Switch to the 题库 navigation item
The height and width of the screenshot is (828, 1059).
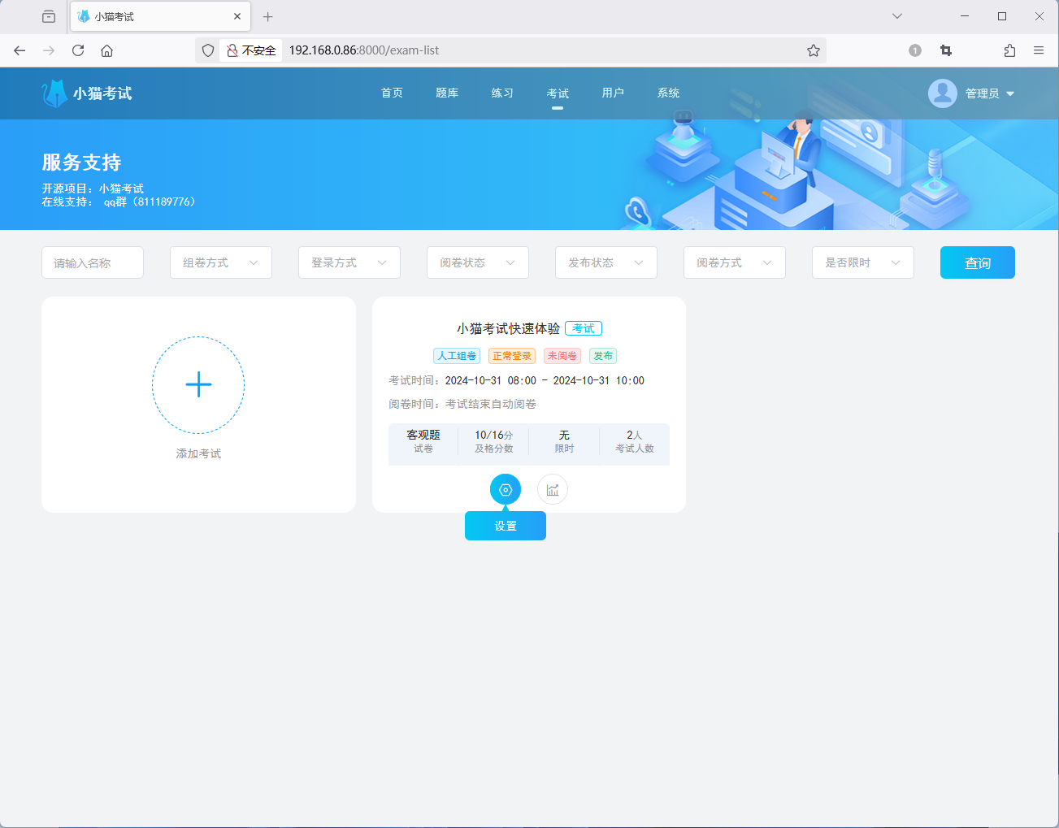[x=446, y=93]
